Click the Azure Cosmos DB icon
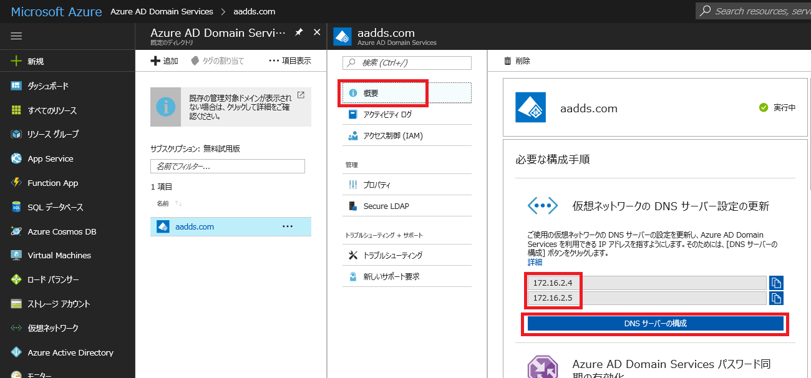Screen dimensions: 811x378 coord(16,231)
